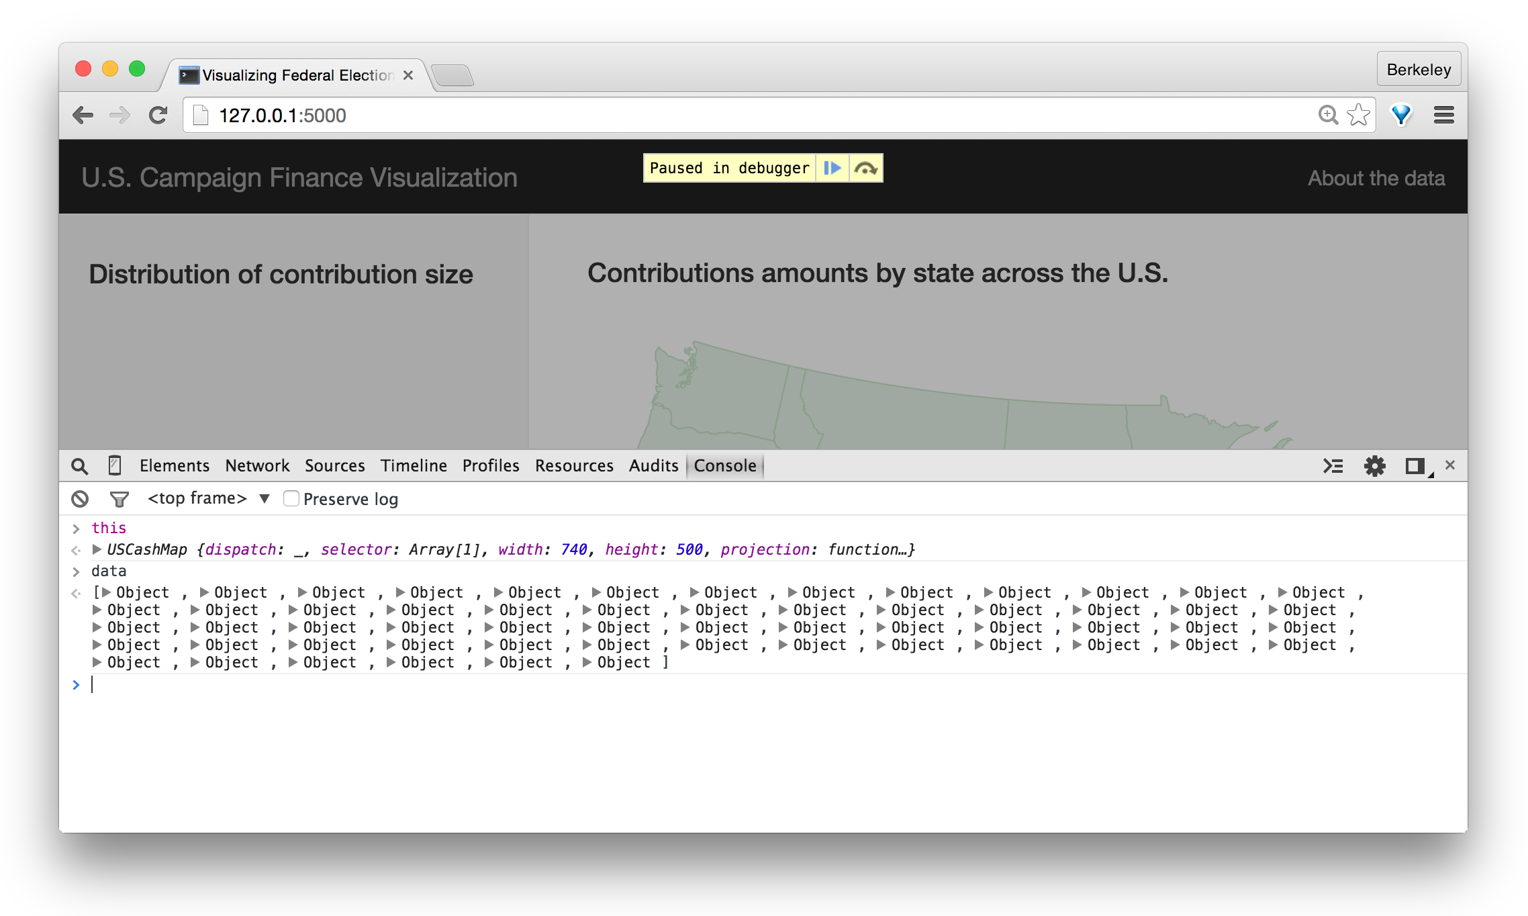This screenshot has width=1528, height=916.
Task: Activate the inspect element magnifier icon
Action: [x=79, y=466]
